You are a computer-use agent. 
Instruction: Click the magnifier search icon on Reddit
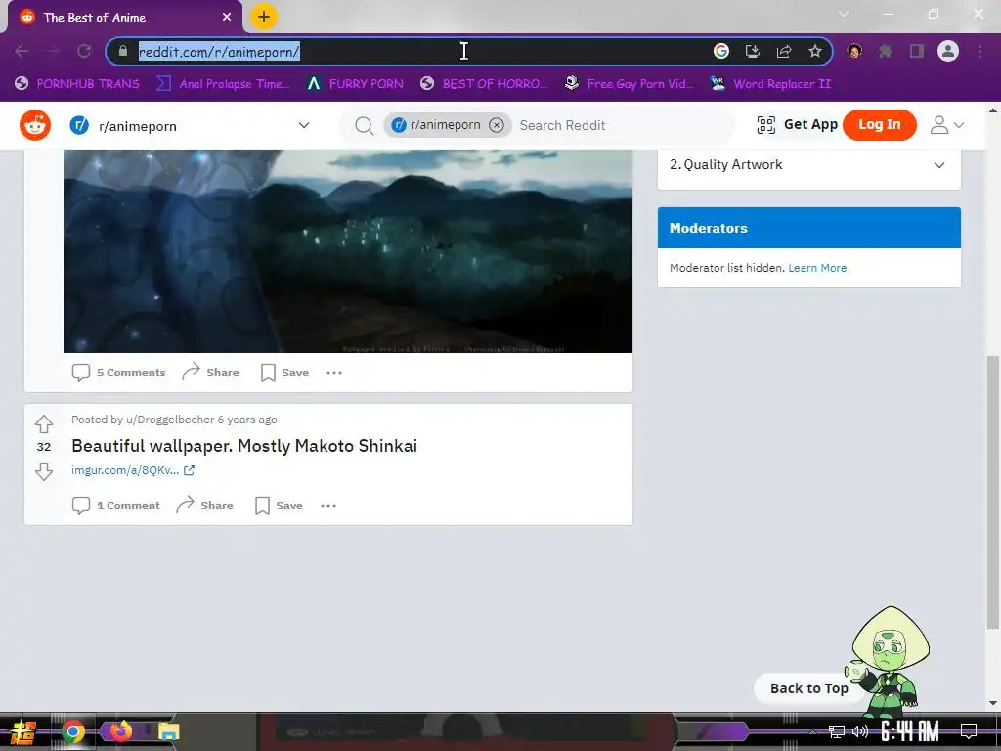364,126
